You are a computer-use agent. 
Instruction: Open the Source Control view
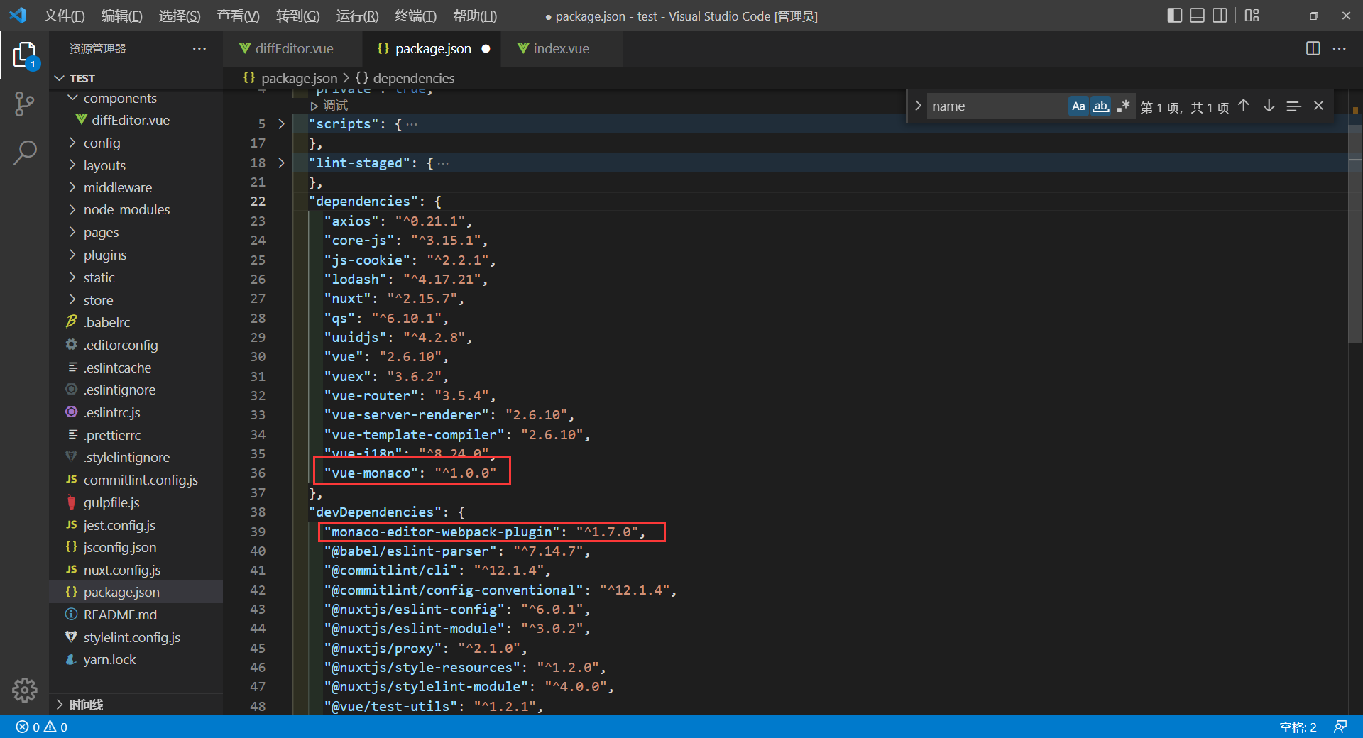pos(24,104)
